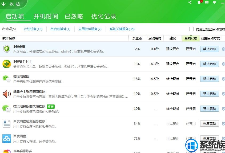225x153 pixels.
Task: Switch to 启动项 main tab
Action: pyautogui.click(x=15, y=16)
